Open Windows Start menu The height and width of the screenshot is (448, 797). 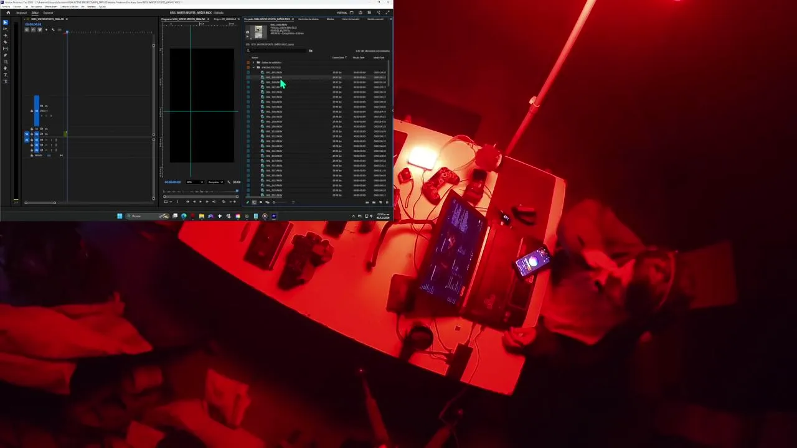click(120, 216)
